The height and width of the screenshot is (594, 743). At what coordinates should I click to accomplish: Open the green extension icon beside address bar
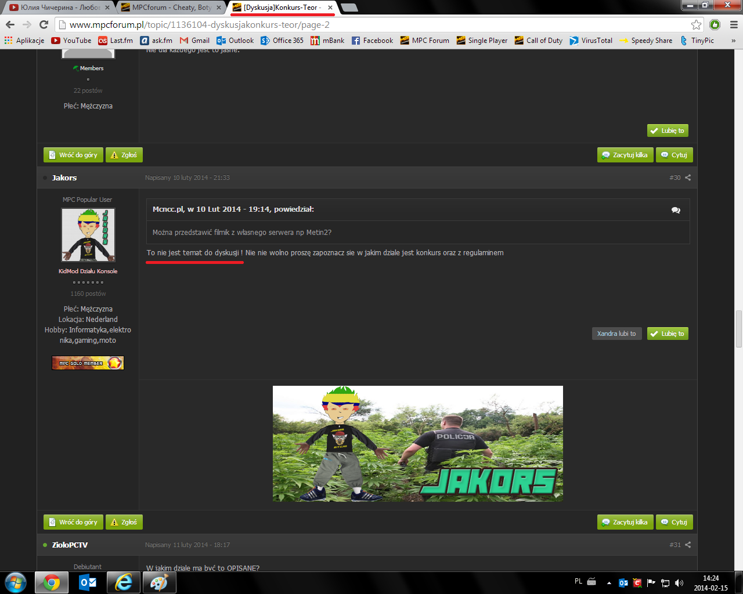pyautogui.click(x=715, y=24)
